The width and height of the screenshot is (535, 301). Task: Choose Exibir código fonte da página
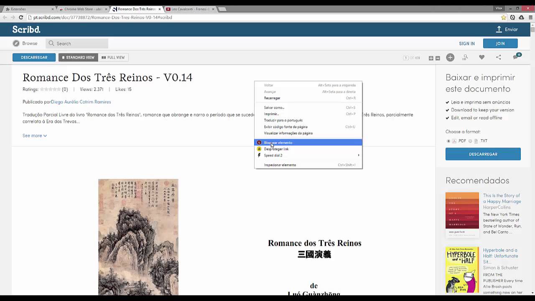[308, 127]
